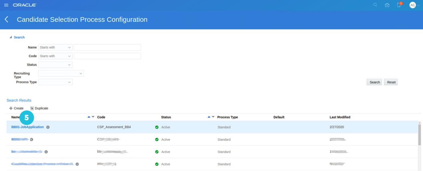This screenshot has width=423, height=171.
Task: Select the CSP_Assessment_BB4 code cell
Action: [114, 127]
